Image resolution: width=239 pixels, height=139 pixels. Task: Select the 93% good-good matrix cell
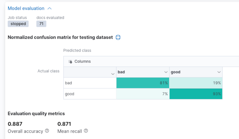point(196,94)
